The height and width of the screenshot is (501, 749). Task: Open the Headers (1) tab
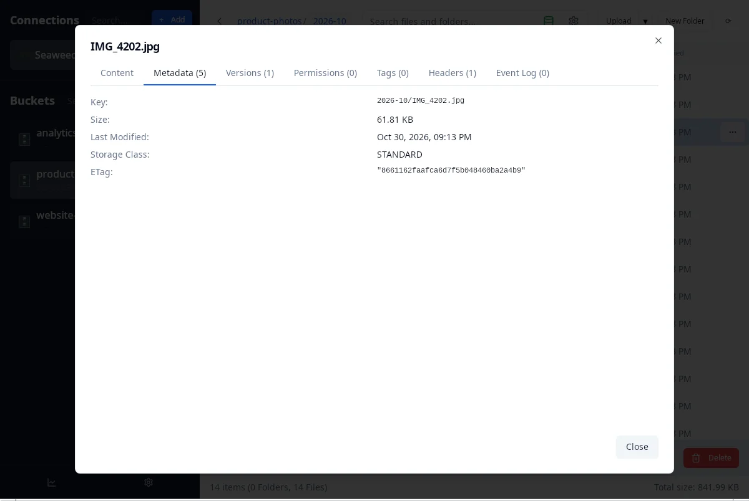tap(453, 73)
